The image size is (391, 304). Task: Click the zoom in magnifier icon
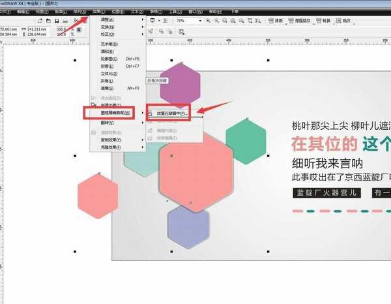[x=208, y=21]
